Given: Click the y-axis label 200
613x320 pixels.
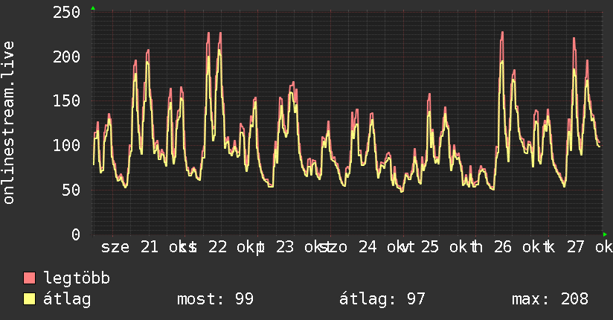Looking at the screenshot, I should click(66, 57).
